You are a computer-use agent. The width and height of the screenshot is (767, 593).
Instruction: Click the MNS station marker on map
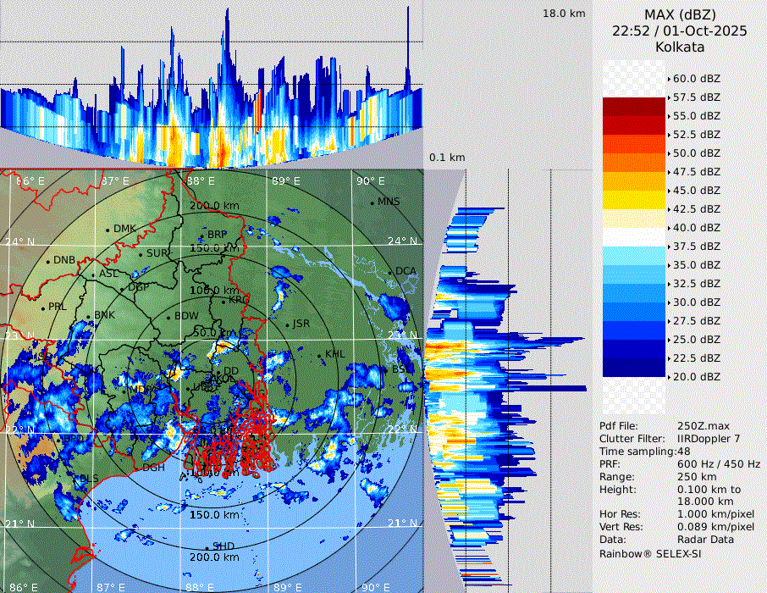tap(372, 202)
